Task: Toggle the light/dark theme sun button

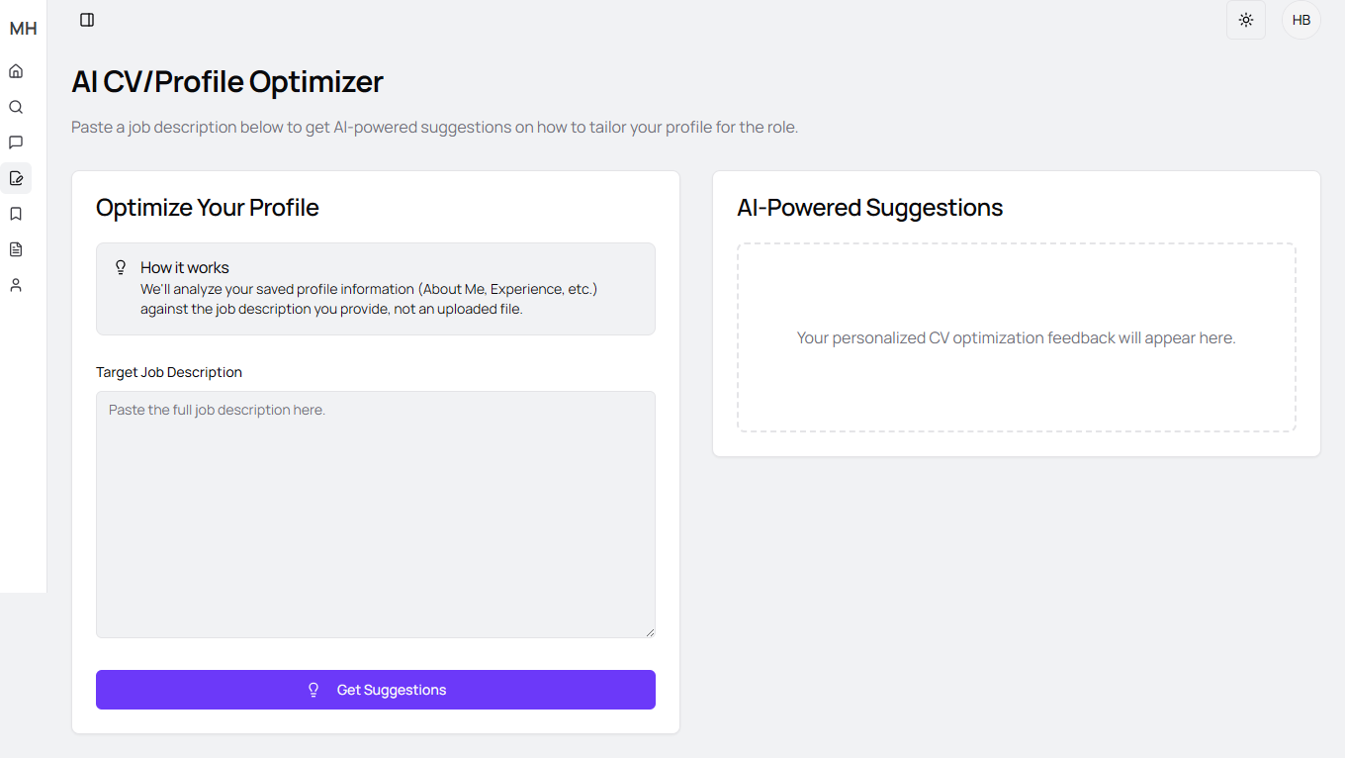Action: tap(1246, 20)
